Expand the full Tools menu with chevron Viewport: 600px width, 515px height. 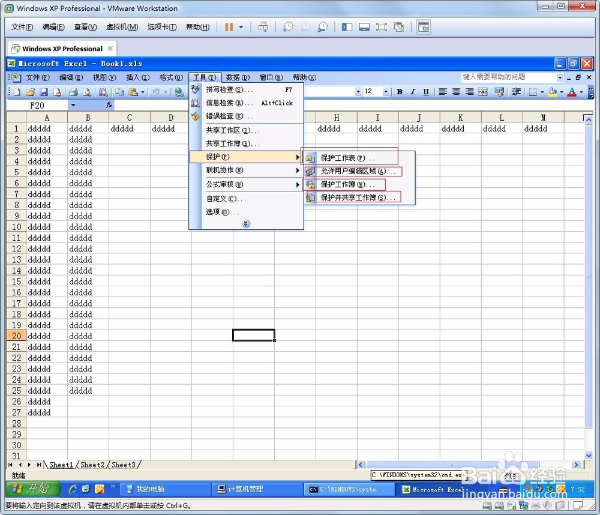246,224
